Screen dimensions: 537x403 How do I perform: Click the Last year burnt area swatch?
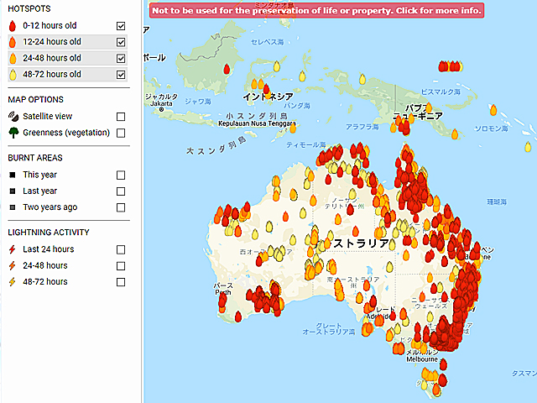pyautogui.click(x=12, y=191)
